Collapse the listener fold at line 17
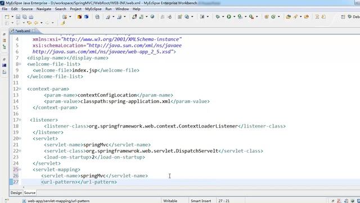 click(20, 120)
